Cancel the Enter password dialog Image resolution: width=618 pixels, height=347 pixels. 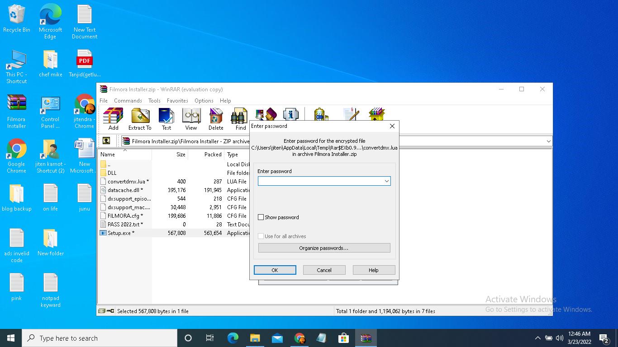pos(324,270)
